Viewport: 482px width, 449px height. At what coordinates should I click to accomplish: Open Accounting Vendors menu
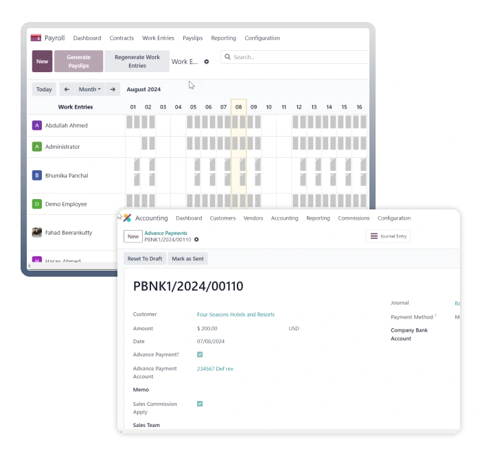[253, 218]
